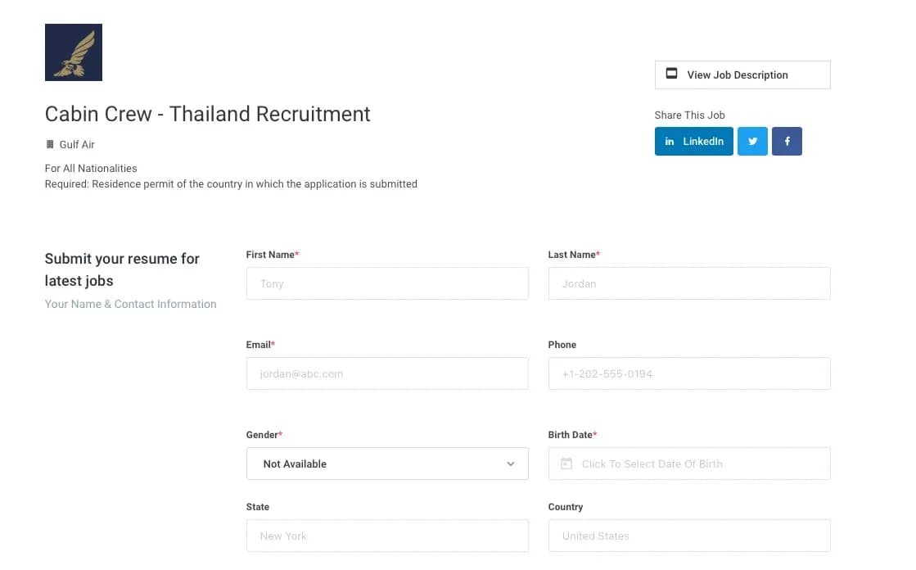916x570 pixels.
Task: Click the building icon beside Gulf Air
Action: (x=50, y=145)
